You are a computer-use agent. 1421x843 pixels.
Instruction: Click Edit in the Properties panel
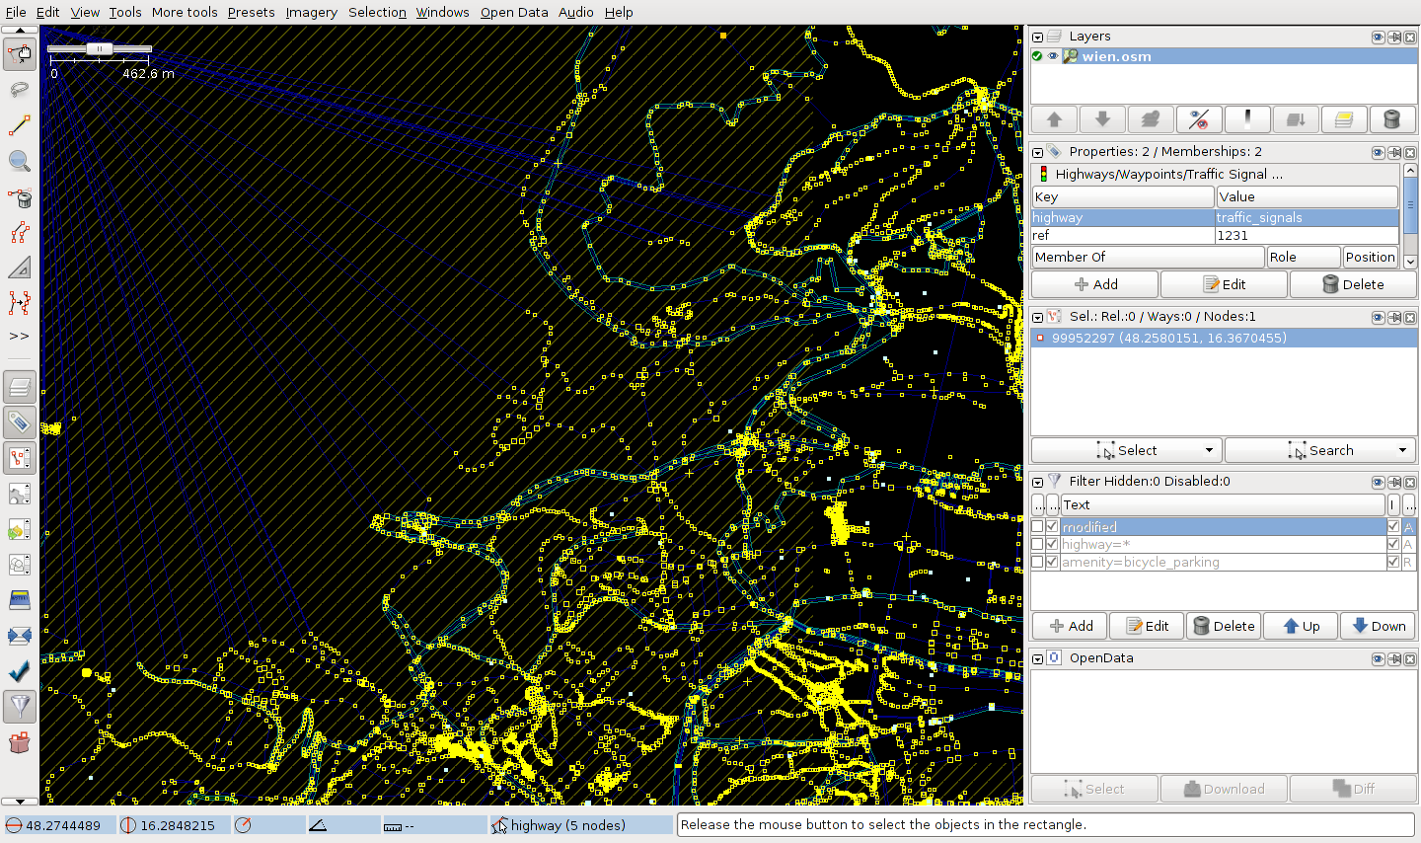click(1224, 284)
